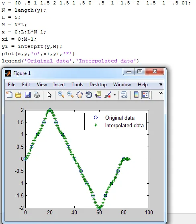The height and width of the screenshot is (224, 196).
Task: Click the New Figure toolbar icon
Action: pyautogui.click(x=9, y=95)
